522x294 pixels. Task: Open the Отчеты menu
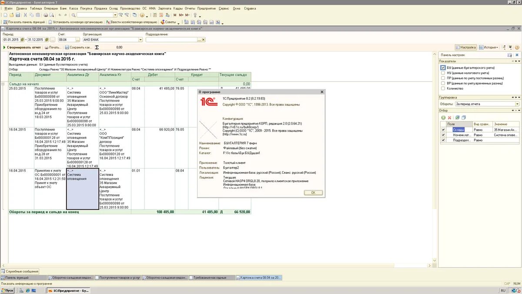pos(190,8)
